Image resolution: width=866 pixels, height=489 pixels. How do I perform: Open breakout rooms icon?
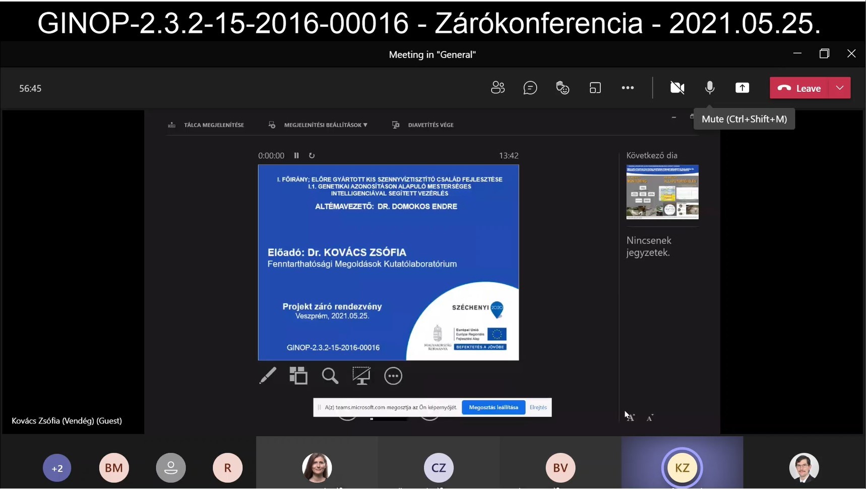(595, 87)
